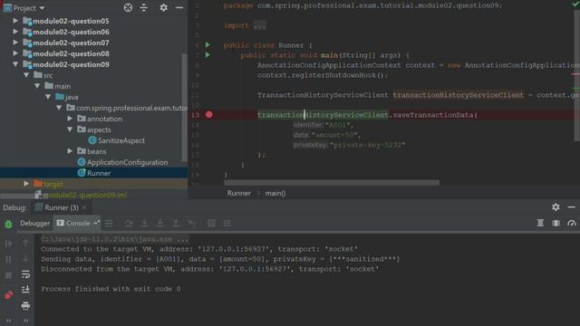
Task: Minimize the Debug tool window
Action: pos(572,207)
